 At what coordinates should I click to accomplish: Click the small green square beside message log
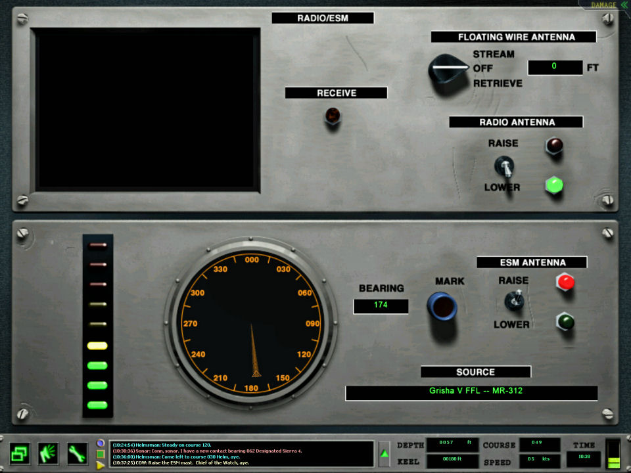click(101, 454)
